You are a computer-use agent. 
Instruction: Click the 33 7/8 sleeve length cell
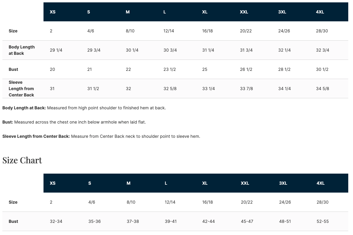(x=246, y=89)
